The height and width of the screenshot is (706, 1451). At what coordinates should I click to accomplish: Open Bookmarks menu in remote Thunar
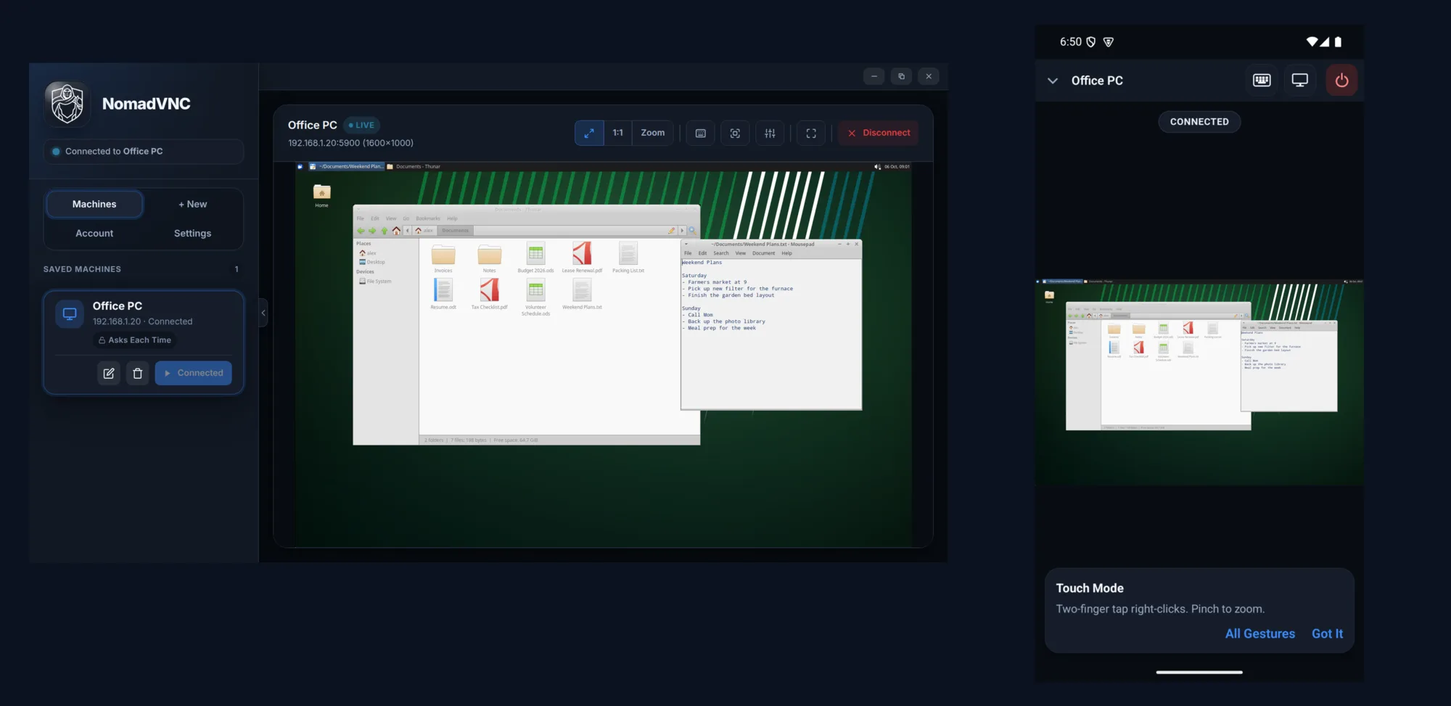[x=428, y=218]
